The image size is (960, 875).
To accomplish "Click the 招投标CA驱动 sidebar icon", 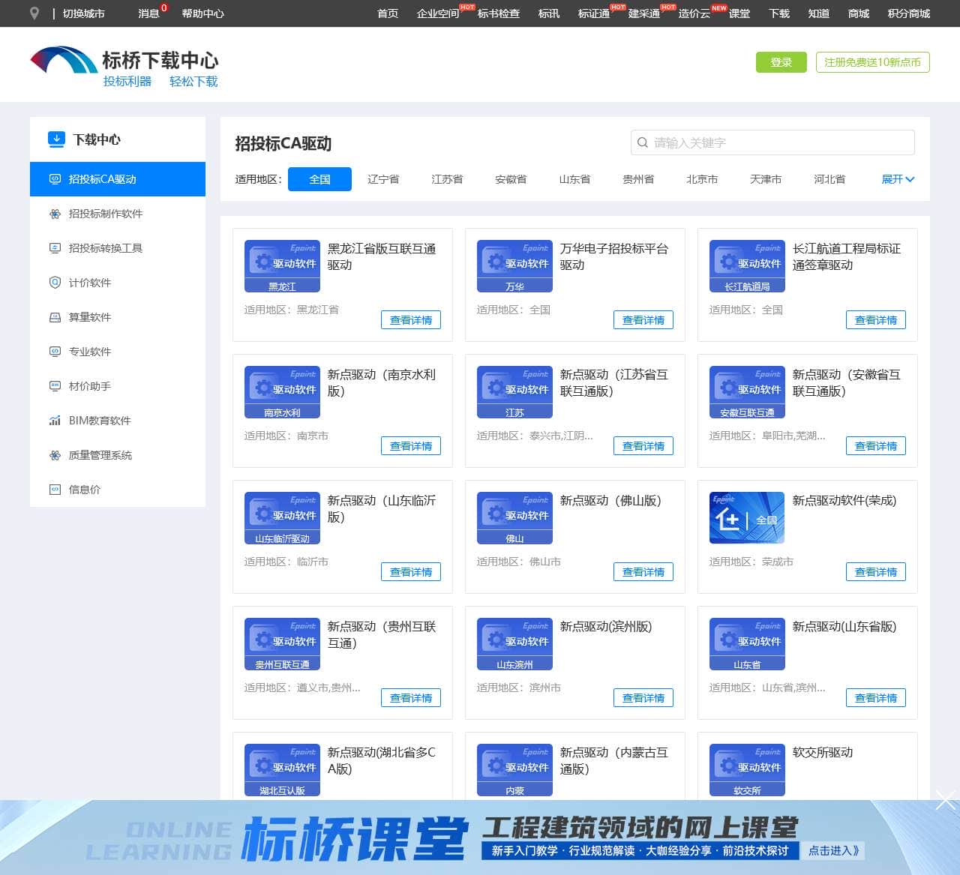I will point(55,179).
